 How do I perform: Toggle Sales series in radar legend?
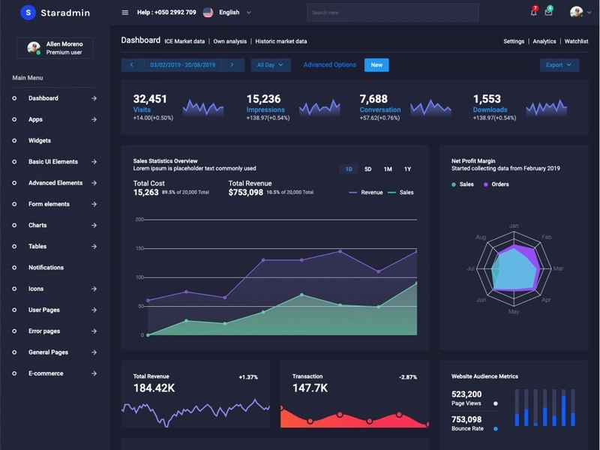click(x=463, y=184)
